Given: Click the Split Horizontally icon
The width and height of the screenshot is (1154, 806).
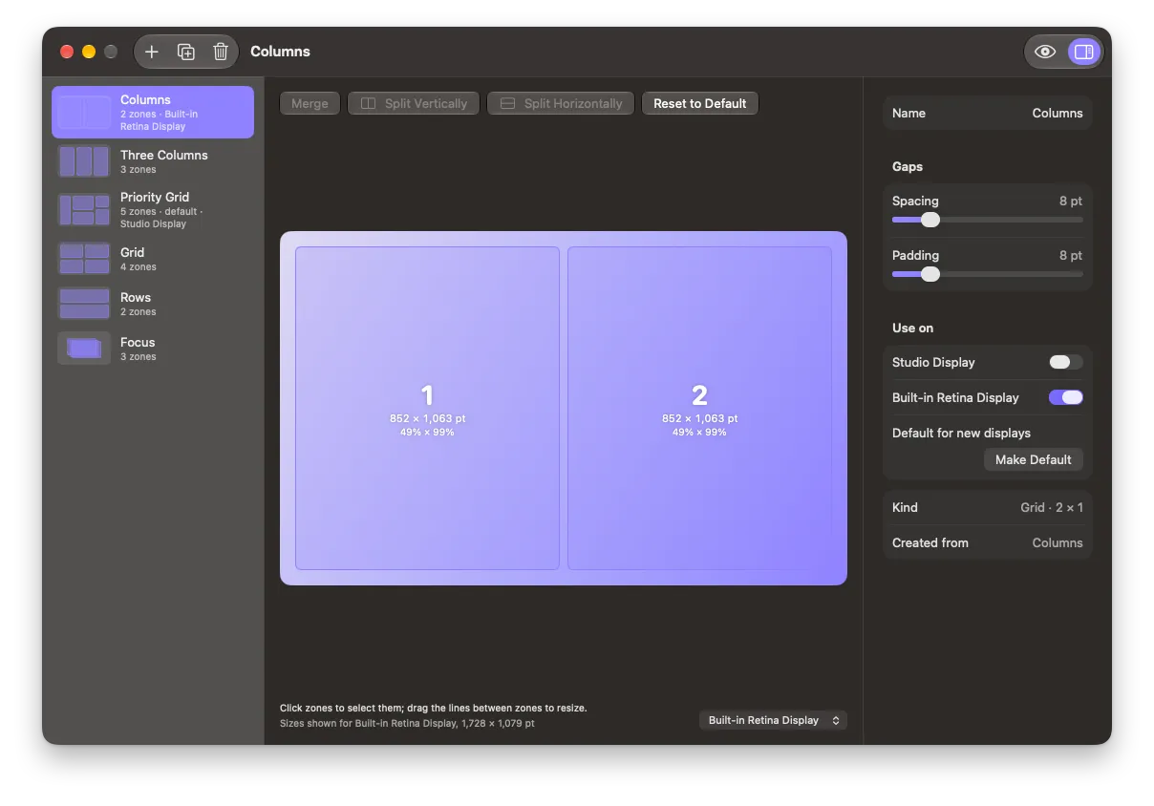Looking at the screenshot, I should (507, 103).
